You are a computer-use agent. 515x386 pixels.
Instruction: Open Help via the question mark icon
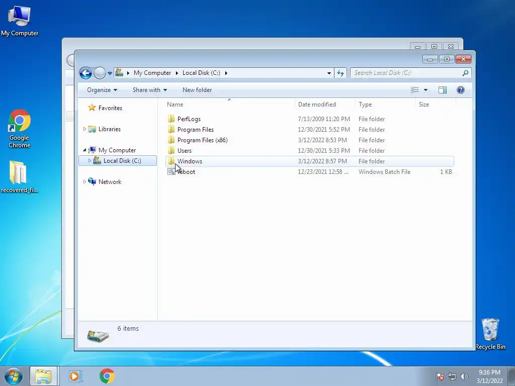461,90
